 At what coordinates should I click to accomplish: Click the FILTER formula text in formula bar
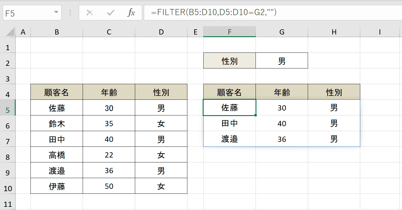(x=213, y=12)
